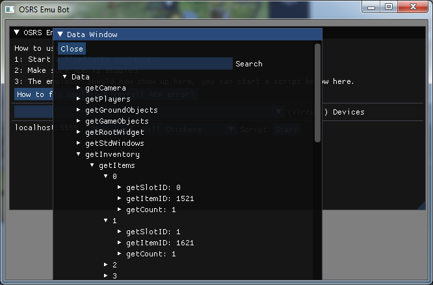Expand first getCount: 1 under item 0
Viewport: 433px width, 285px height.
coord(119,210)
